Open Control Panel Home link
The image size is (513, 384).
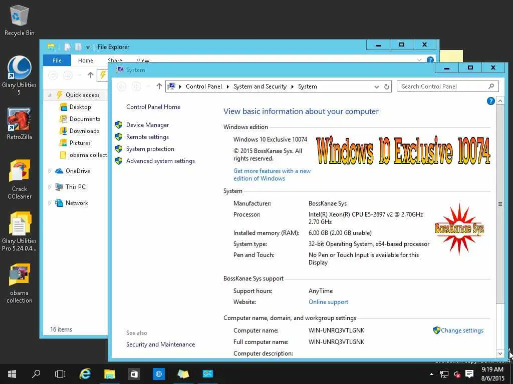[x=153, y=107]
